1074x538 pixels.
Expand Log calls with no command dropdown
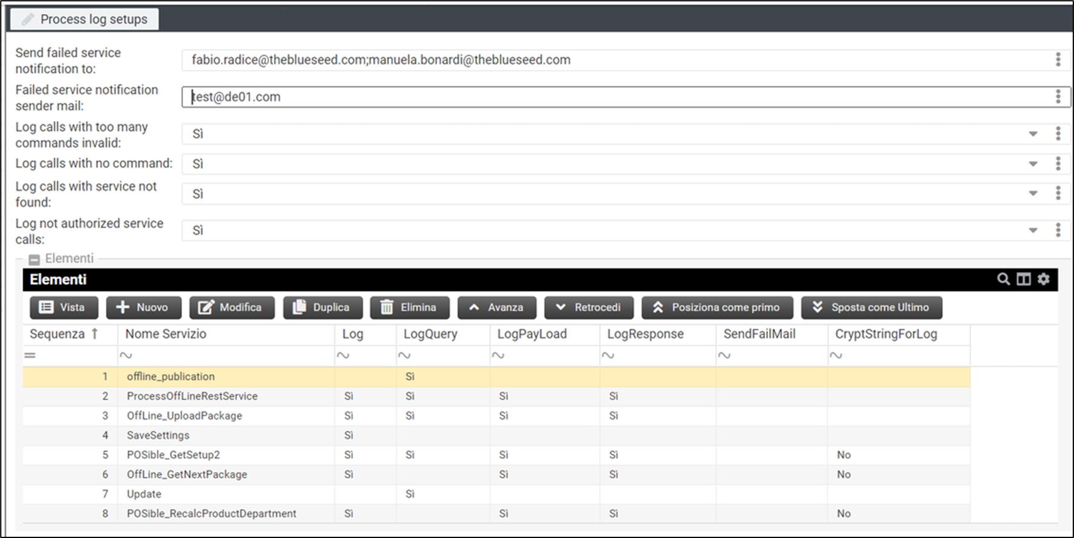[1033, 164]
